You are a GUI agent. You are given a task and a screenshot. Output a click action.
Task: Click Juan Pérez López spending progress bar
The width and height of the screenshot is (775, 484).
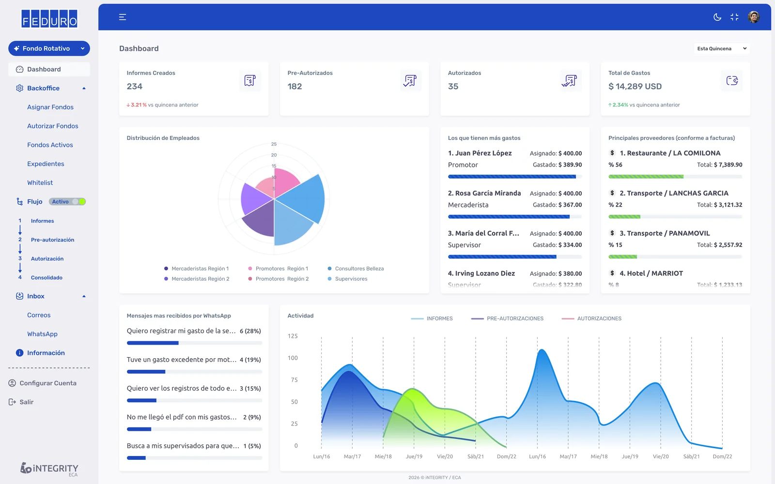click(515, 177)
